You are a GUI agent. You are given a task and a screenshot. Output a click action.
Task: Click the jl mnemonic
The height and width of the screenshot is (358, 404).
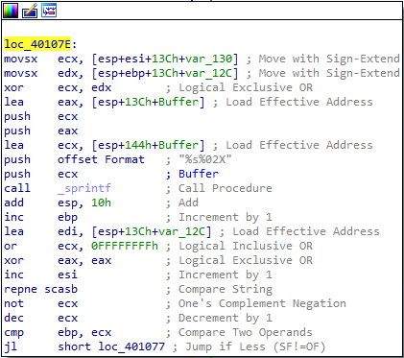point(11,347)
